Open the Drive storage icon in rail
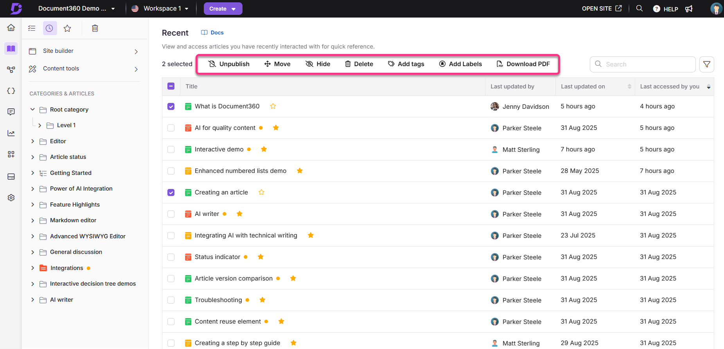This screenshot has height=349, width=724. [x=11, y=176]
